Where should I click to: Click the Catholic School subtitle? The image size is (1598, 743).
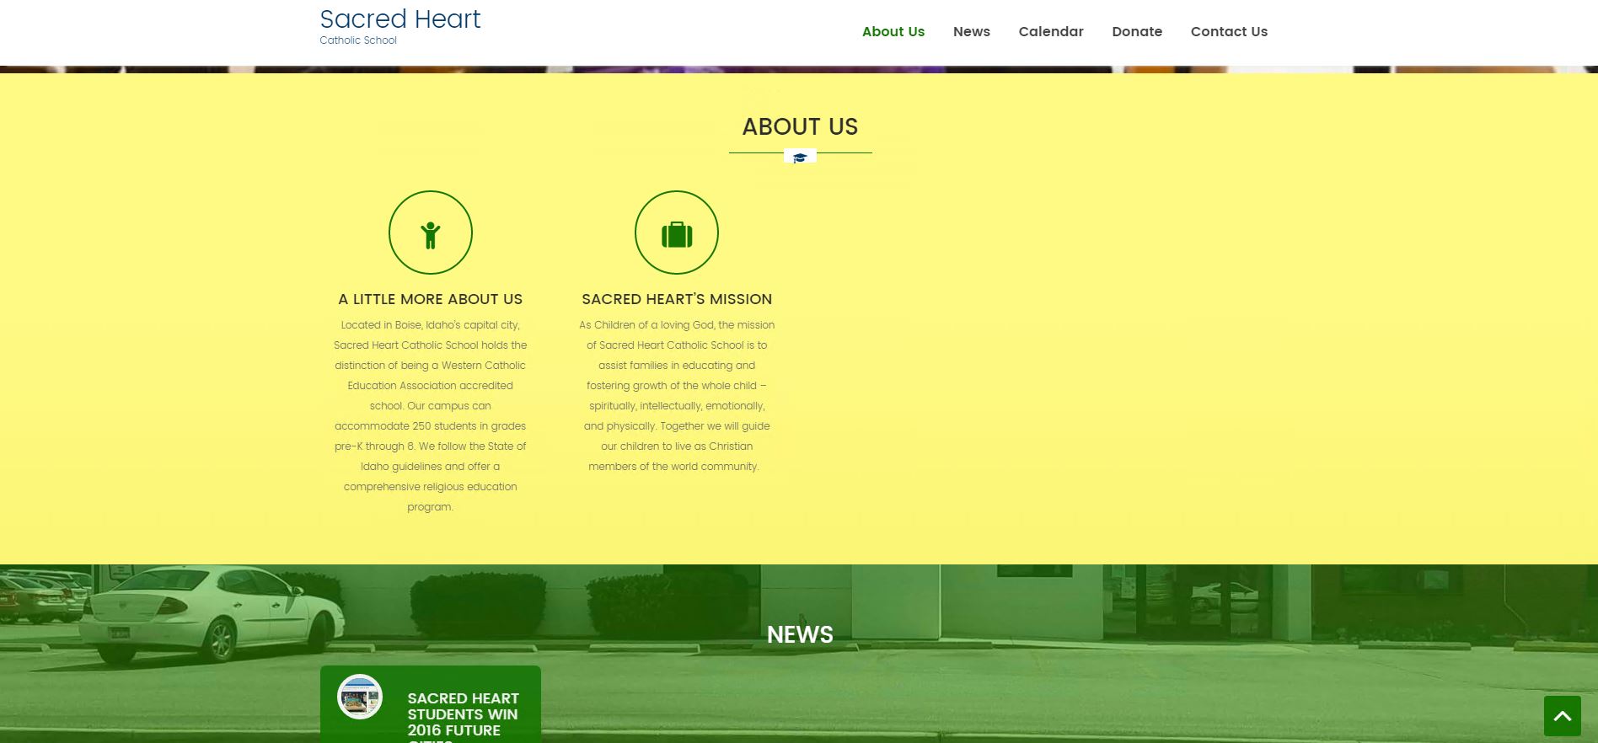point(358,40)
